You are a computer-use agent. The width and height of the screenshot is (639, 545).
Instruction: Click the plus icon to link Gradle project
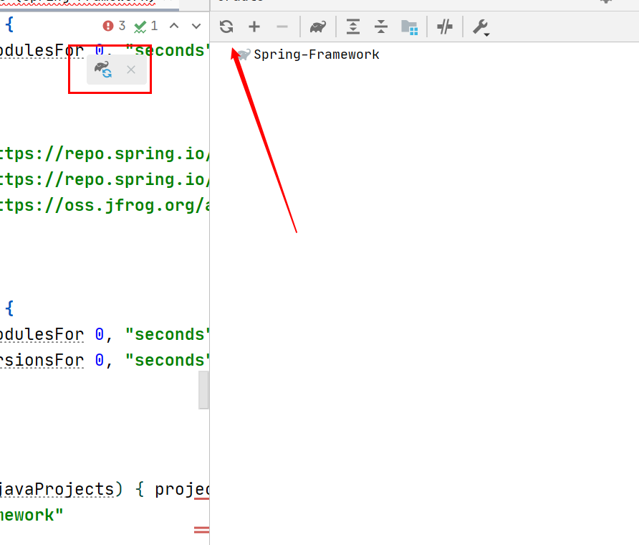254,27
